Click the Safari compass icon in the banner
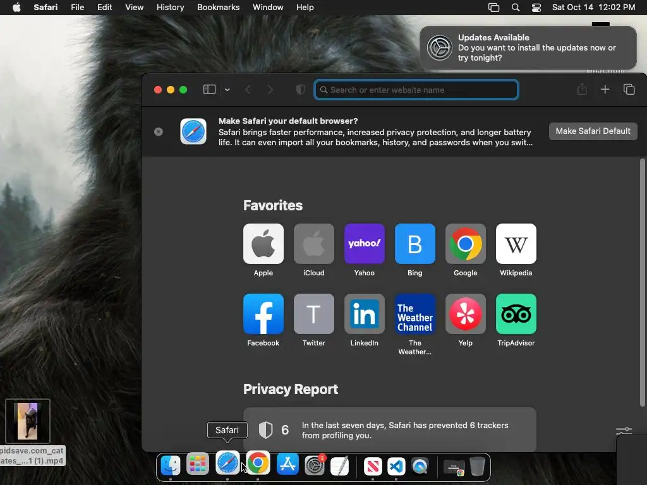Viewport: 647px width, 485px height. click(193, 131)
